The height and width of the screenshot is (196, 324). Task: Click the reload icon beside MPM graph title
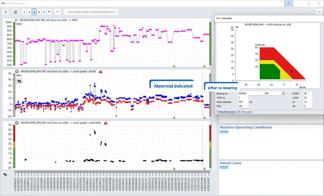pos(16,20)
